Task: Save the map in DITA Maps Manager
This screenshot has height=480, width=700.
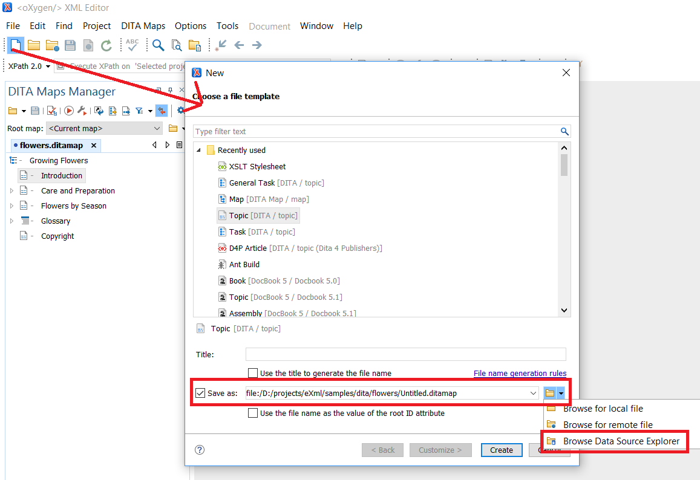Action: 35,111
